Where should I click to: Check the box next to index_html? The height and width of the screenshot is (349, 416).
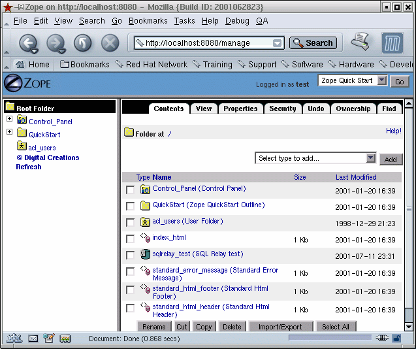(x=130, y=239)
